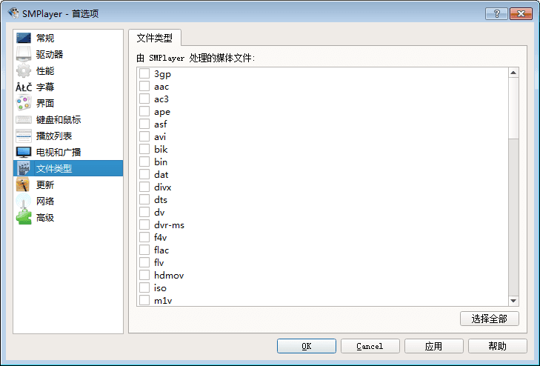Toggle the divx checkbox

144,187
